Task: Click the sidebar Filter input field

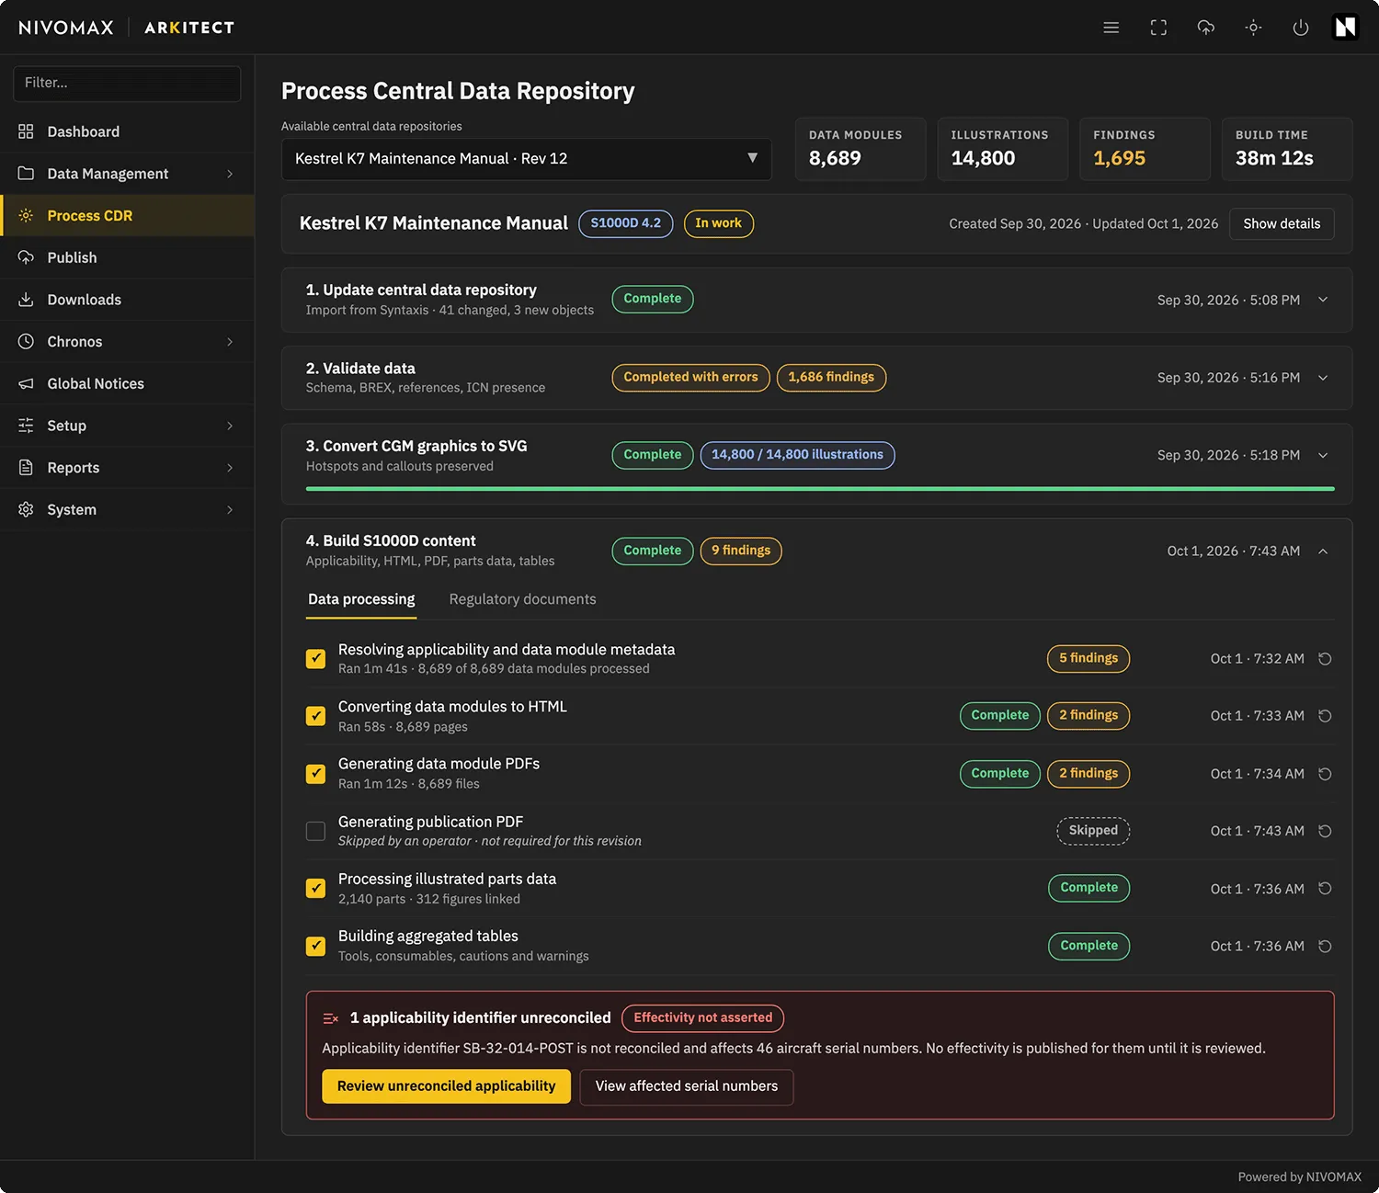Action: point(127,83)
